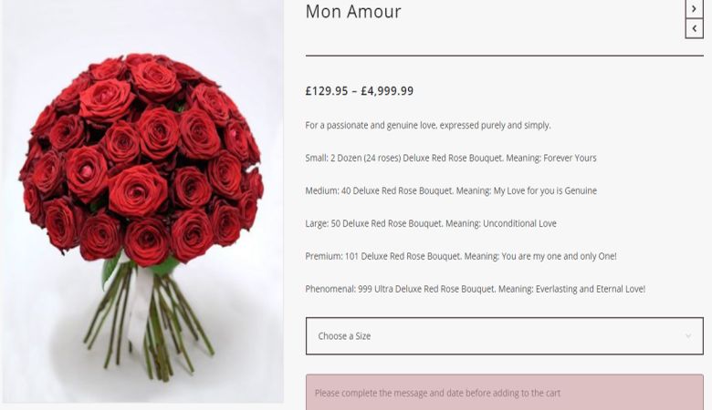Click the chevron in the size selector
Viewport: 712px width, 410px height.
[688, 336]
